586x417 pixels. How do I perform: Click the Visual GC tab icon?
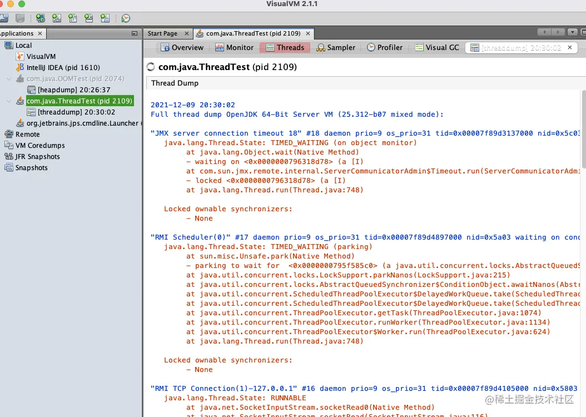[x=419, y=47]
